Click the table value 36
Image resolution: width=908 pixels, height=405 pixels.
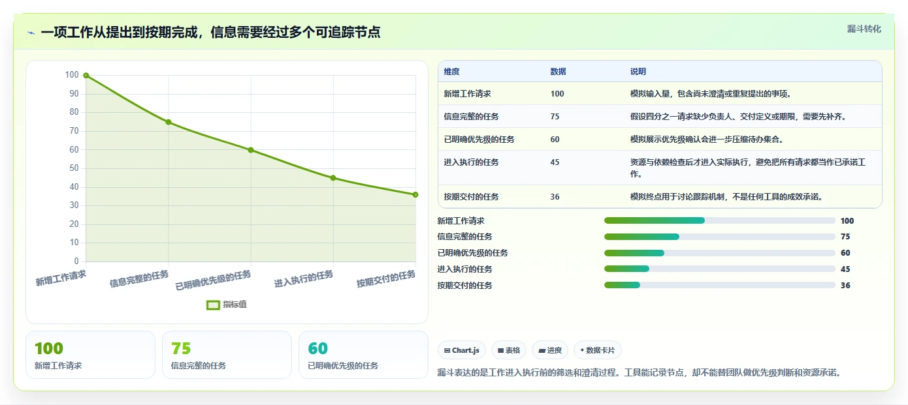coord(555,197)
